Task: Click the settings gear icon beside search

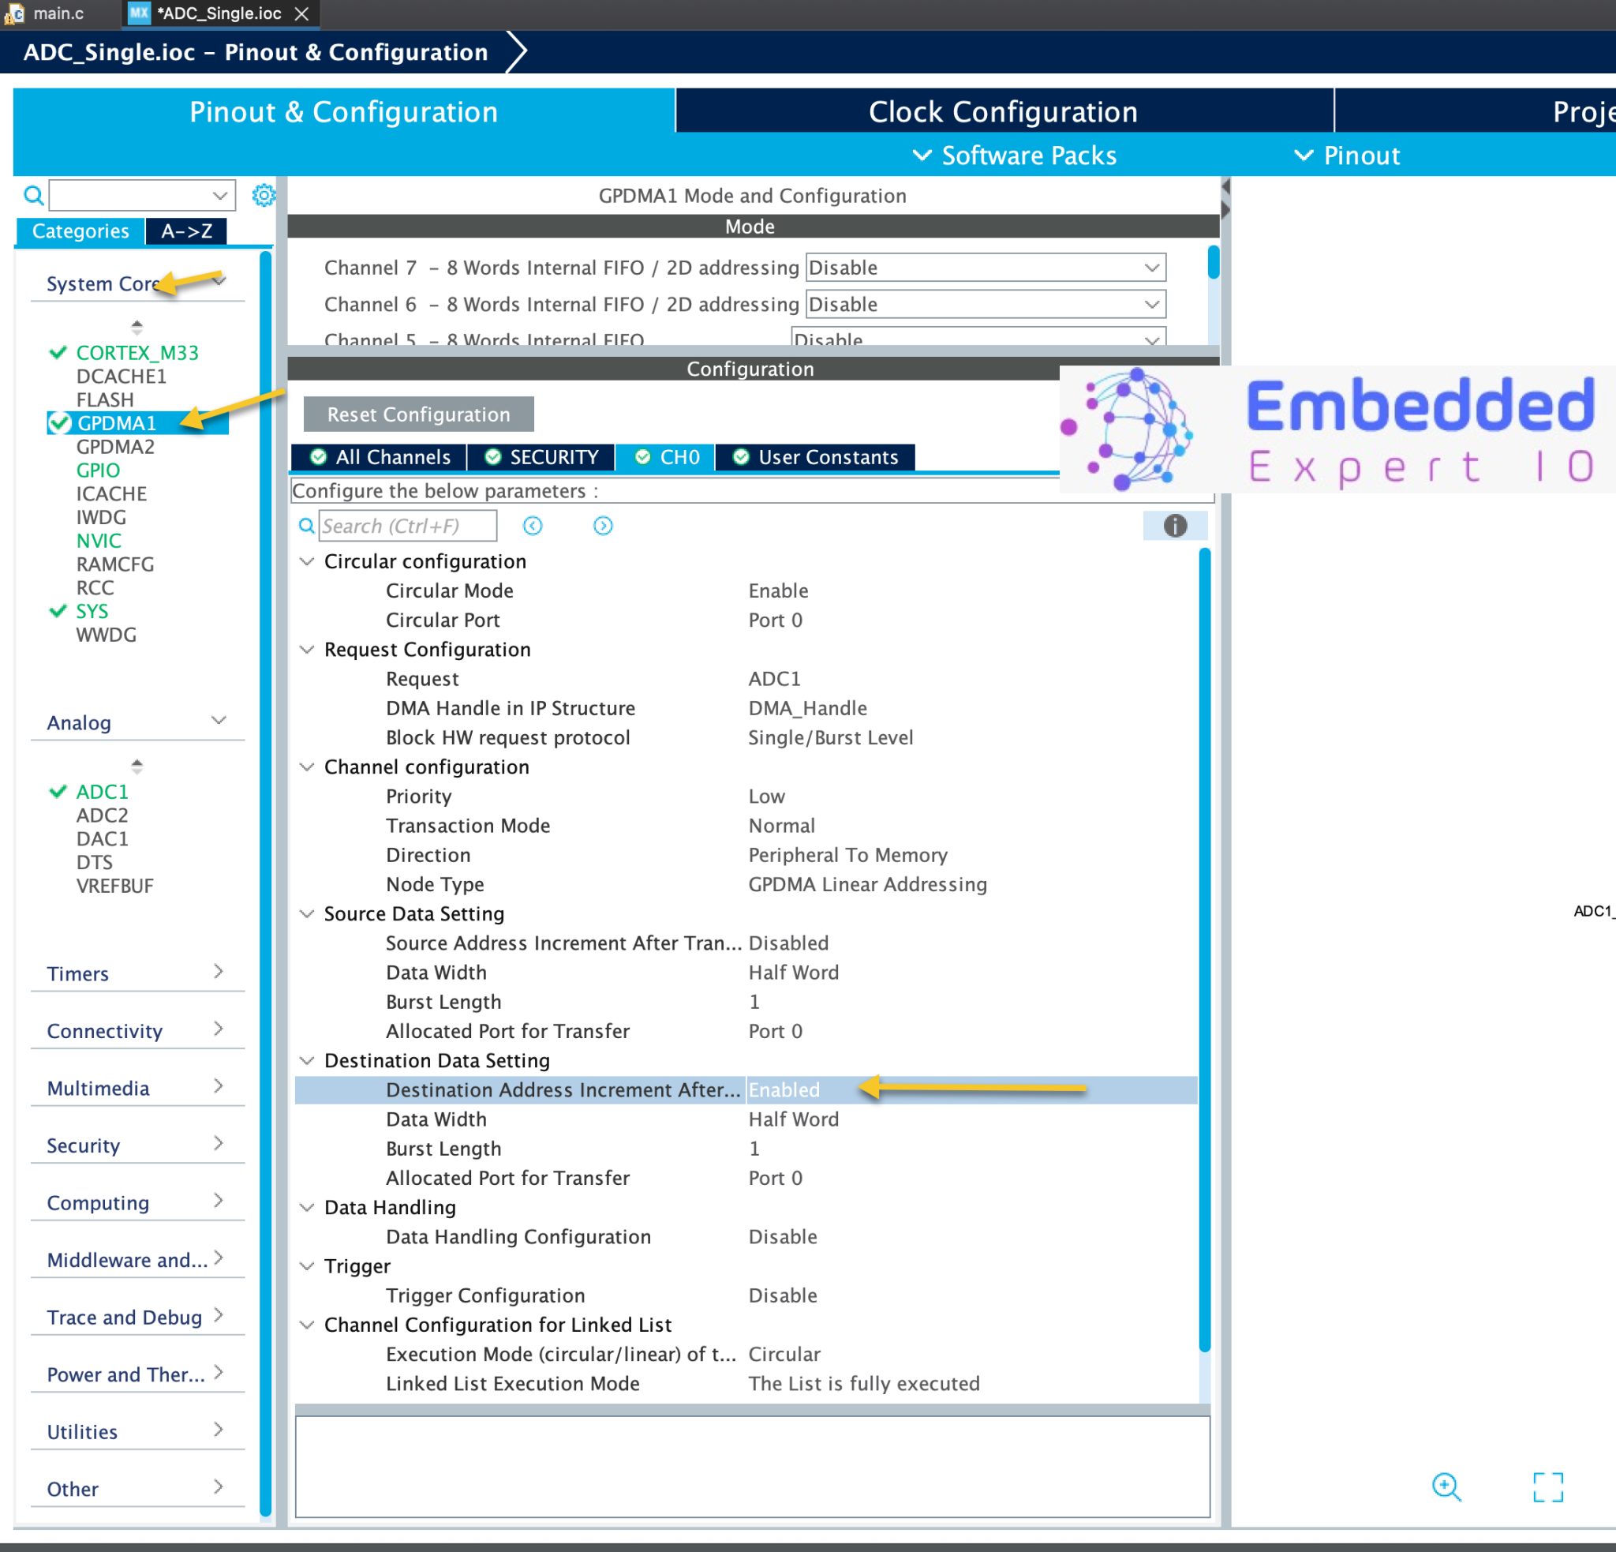Action: [x=263, y=196]
